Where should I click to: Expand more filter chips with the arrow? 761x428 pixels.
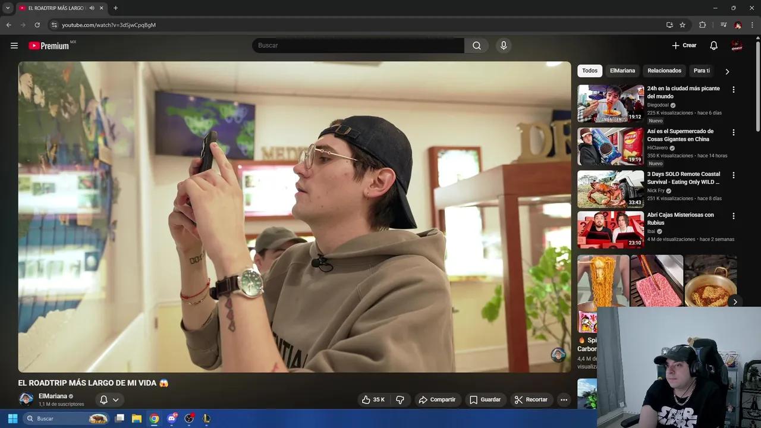click(x=727, y=71)
